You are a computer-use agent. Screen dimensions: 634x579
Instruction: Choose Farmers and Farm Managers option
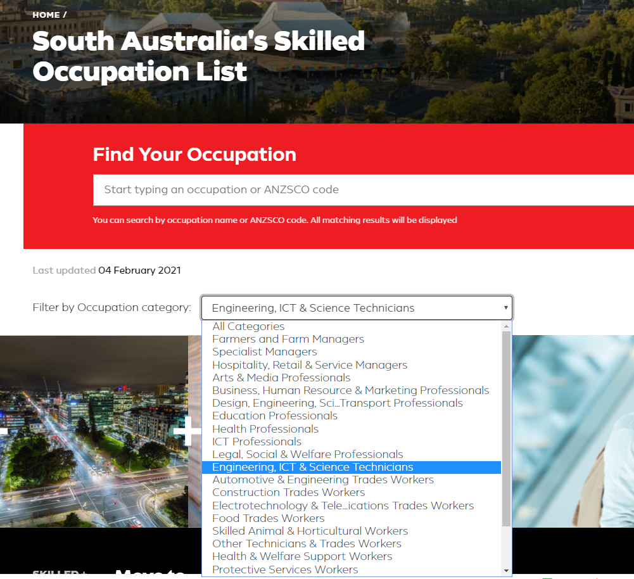[288, 340]
